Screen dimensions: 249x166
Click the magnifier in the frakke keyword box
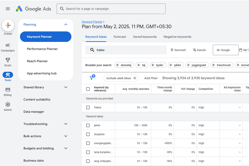(x=92, y=50)
